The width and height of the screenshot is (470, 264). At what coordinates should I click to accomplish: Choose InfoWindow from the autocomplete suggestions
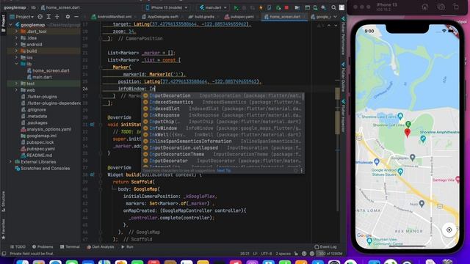223,128
